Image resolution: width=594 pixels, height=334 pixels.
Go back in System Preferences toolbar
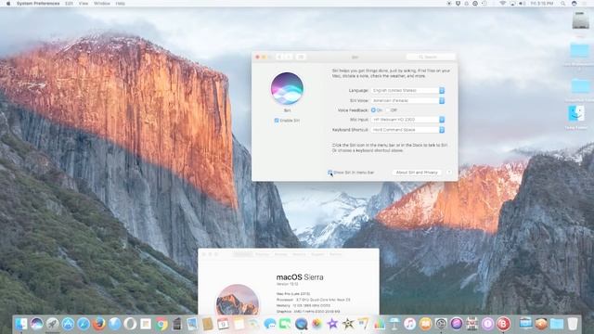click(x=279, y=57)
